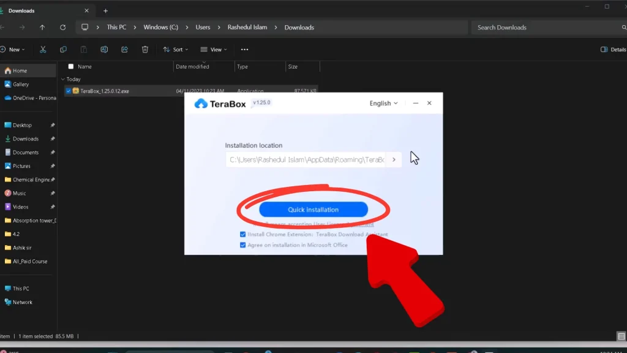Navigate to Windows (C:) breadcrumb

tap(161, 28)
